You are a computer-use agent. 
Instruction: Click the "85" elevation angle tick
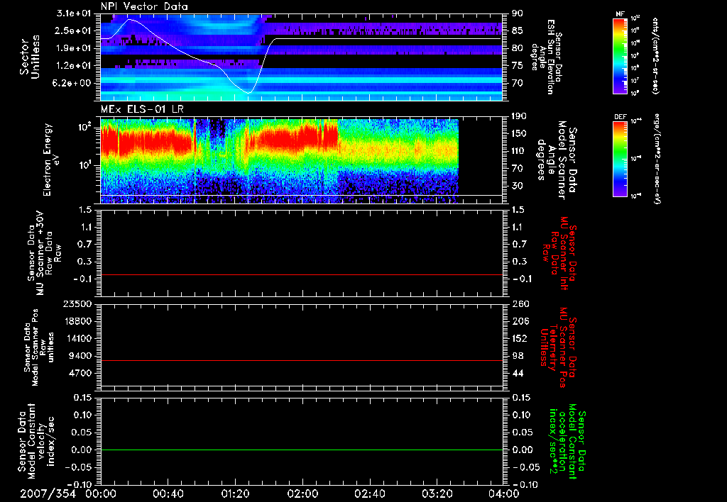pos(518,30)
